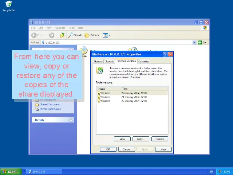Open the View menu

[49, 28]
